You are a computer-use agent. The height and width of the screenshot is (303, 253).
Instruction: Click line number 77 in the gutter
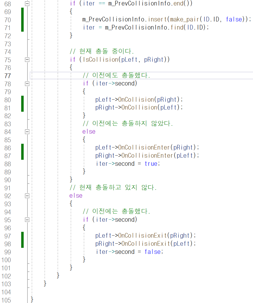tap(8, 76)
